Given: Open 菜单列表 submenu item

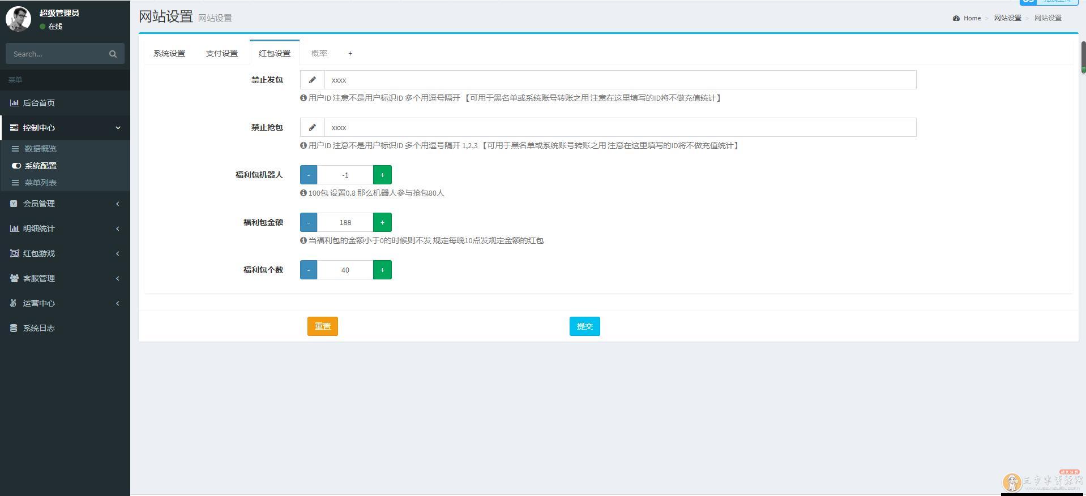Looking at the screenshot, I should (x=40, y=183).
